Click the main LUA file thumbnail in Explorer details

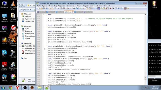(x=23, y=80)
